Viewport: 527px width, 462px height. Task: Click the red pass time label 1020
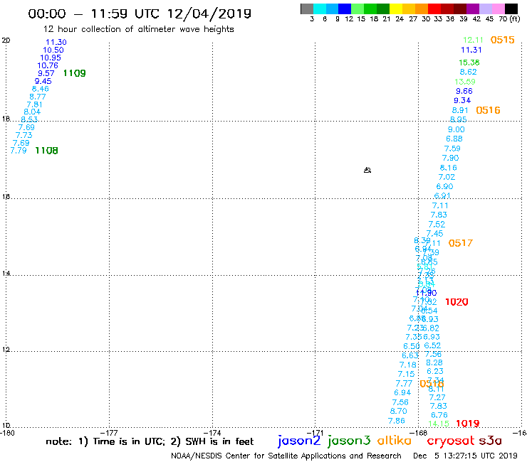click(456, 302)
